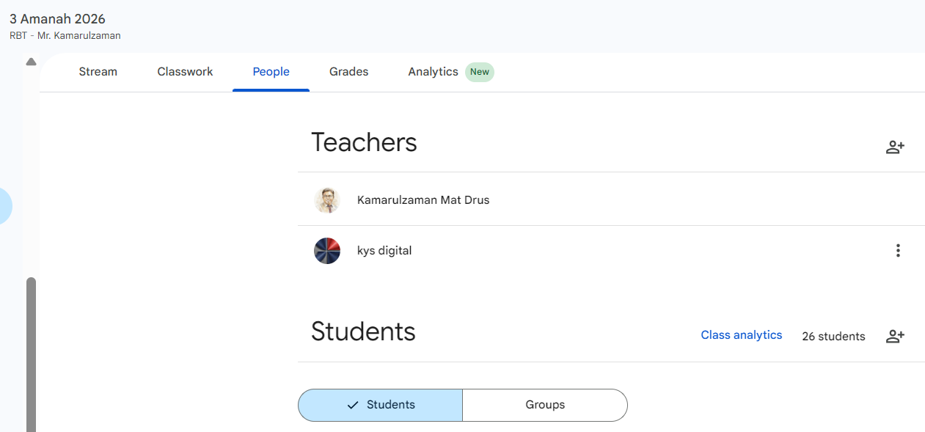Click the 3 Amanah 2026 class title

click(57, 18)
